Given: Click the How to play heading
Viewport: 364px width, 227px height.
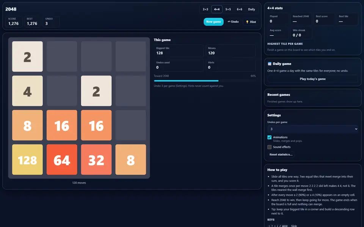Looking at the screenshot, I should pos(277,170).
